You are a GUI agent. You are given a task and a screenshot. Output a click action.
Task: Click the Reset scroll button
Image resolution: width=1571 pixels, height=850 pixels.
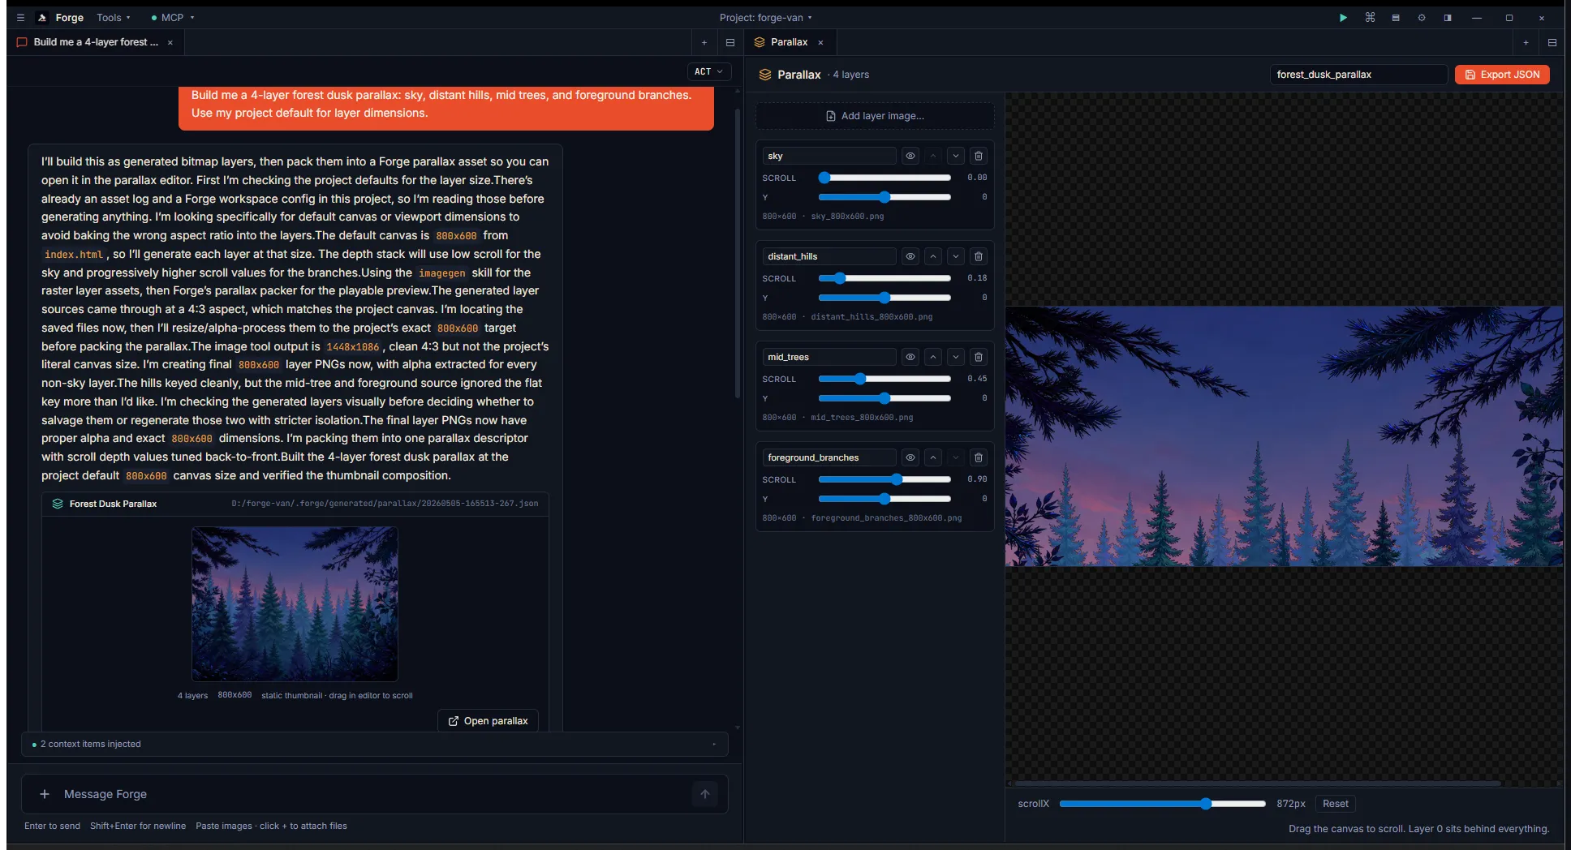tap(1335, 804)
